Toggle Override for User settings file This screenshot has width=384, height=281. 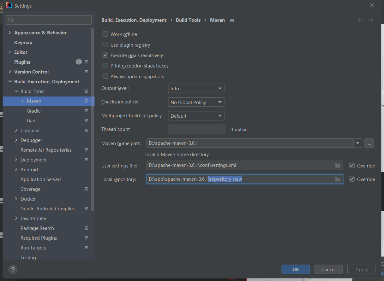[x=352, y=166]
